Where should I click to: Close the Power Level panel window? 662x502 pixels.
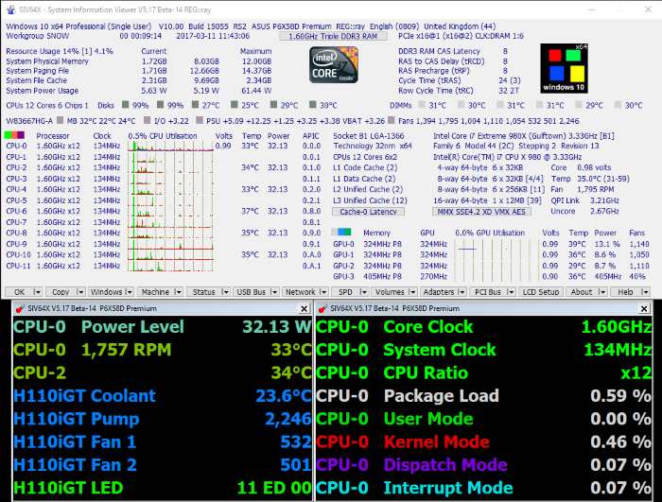click(304, 309)
